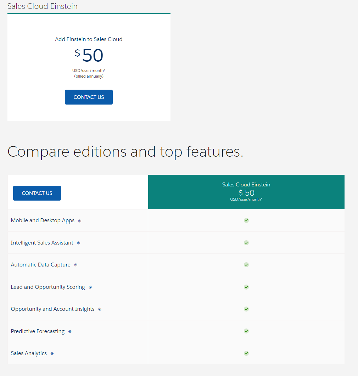Image resolution: width=358 pixels, height=376 pixels.
Task: Click the Lead and Opportunity Scoring feature label
Action: (47, 287)
